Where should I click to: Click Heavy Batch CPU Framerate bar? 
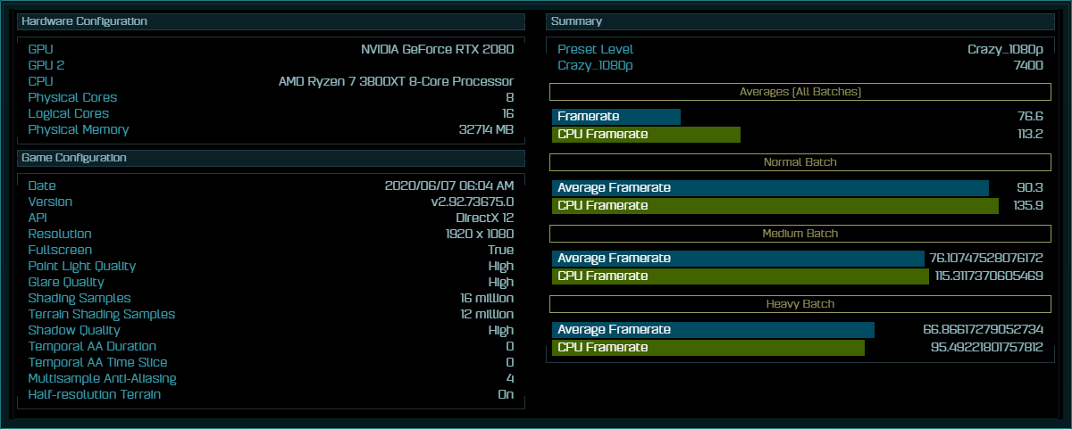tap(708, 348)
